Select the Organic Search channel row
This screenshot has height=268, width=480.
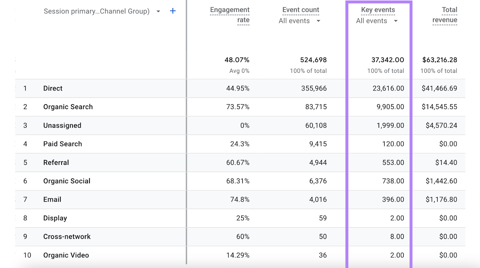(x=68, y=107)
